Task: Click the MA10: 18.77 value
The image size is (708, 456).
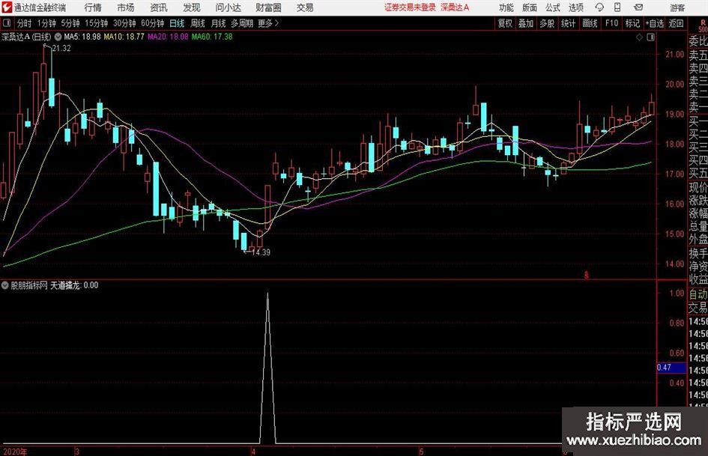Action: tap(124, 37)
